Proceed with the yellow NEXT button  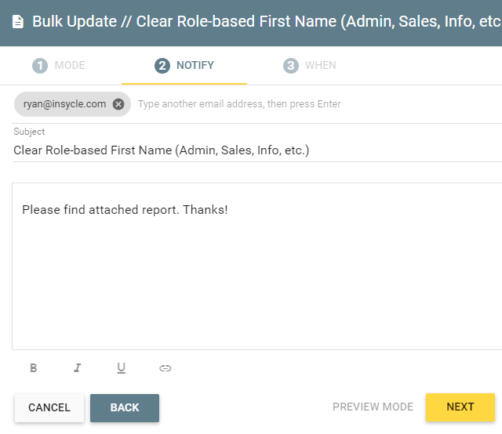tap(460, 407)
